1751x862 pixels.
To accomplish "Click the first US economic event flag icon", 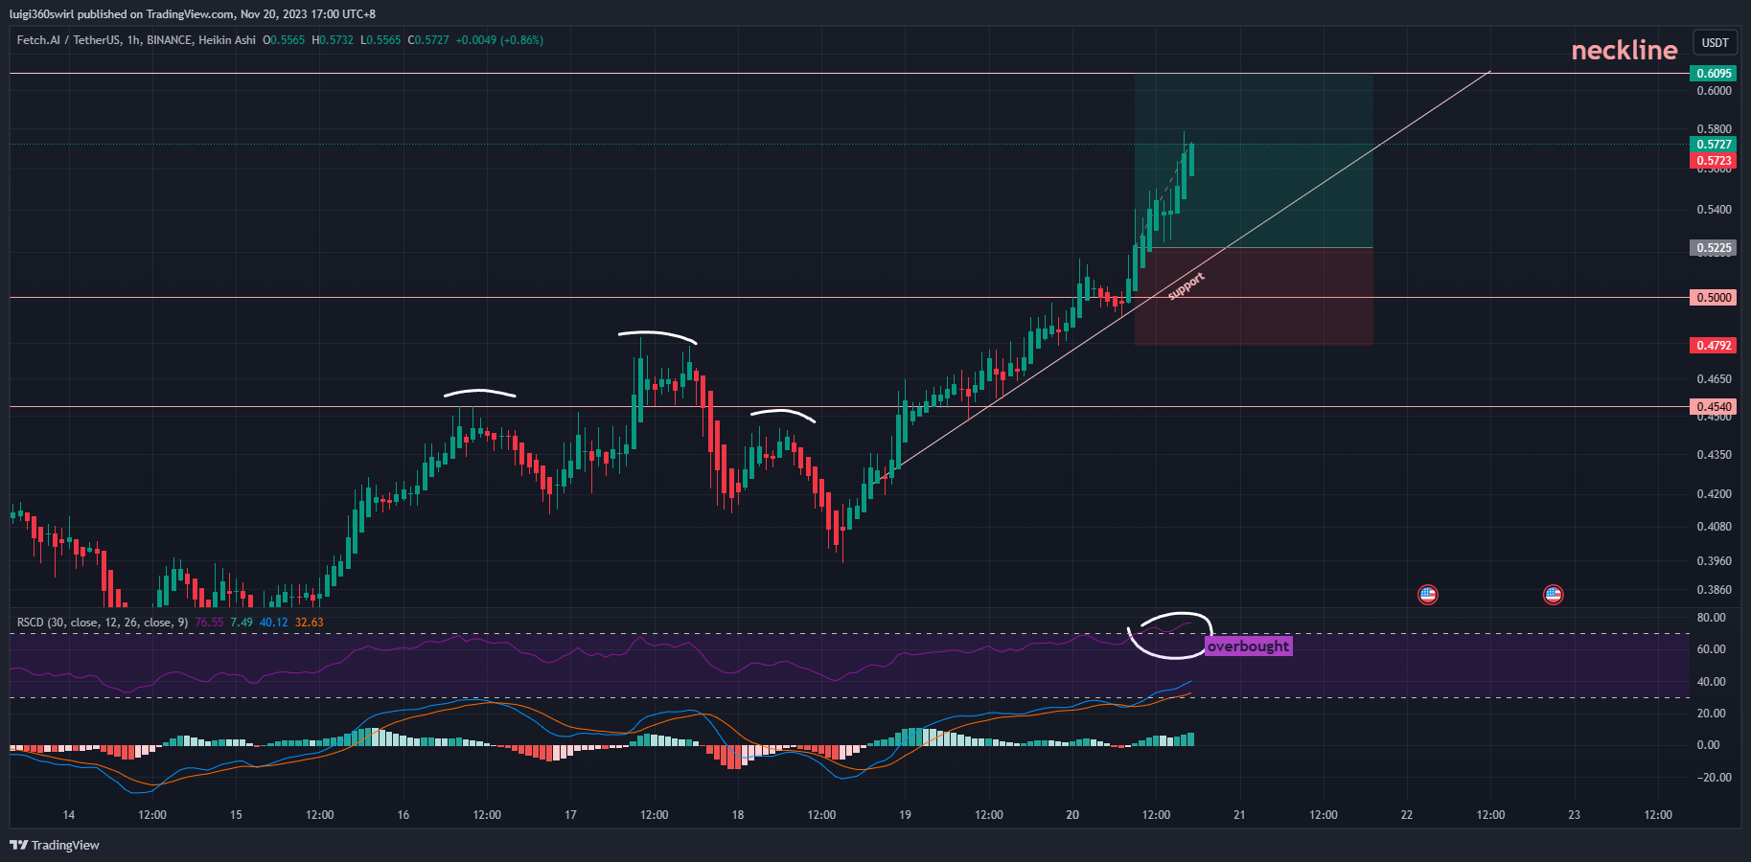I will [1428, 595].
